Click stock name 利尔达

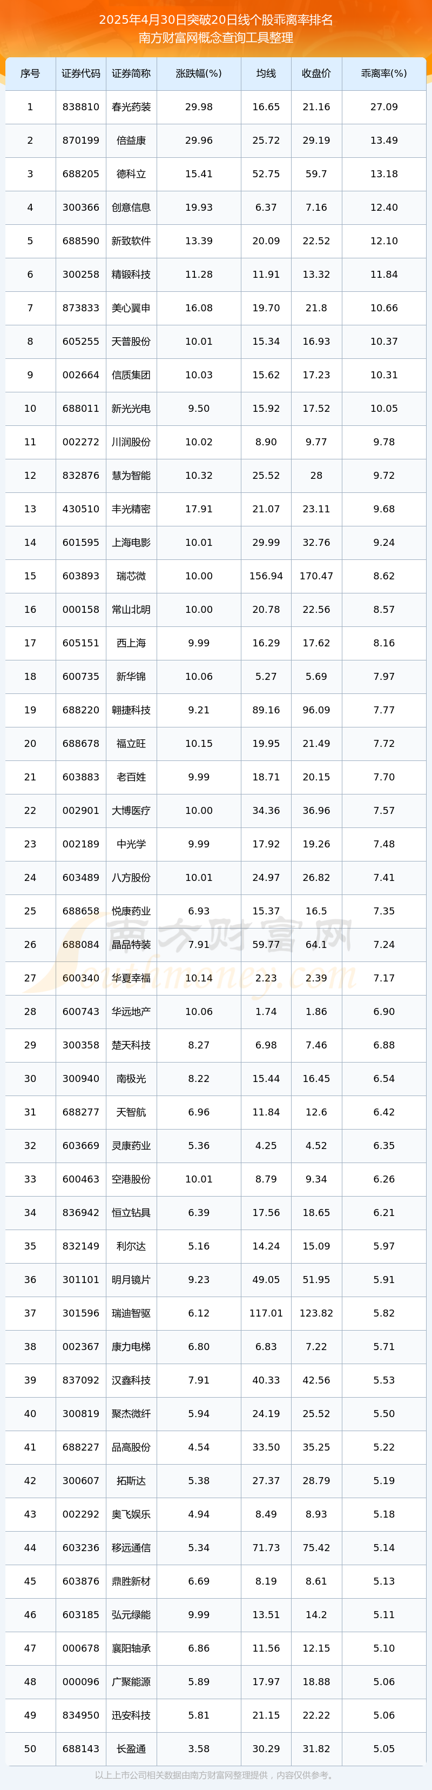click(x=131, y=1246)
